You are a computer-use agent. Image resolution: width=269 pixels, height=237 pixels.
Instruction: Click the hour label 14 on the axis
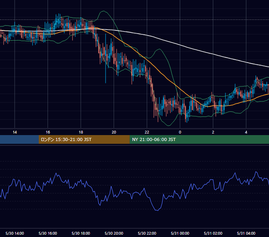pyautogui.click(x=15, y=132)
